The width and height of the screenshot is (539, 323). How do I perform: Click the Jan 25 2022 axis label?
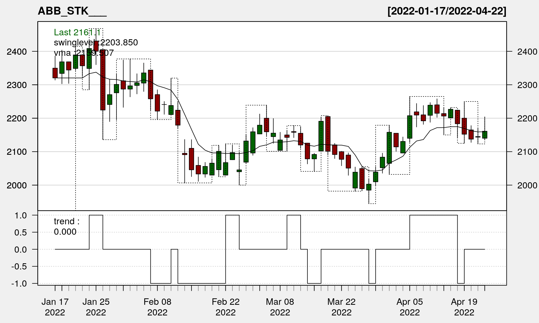[96, 307]
